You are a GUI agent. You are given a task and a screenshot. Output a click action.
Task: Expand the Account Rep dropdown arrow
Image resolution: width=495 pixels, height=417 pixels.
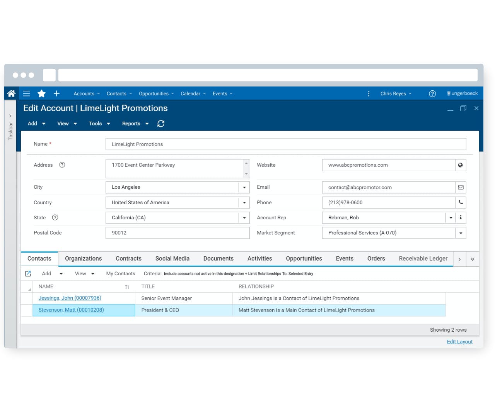click(451, 218)
